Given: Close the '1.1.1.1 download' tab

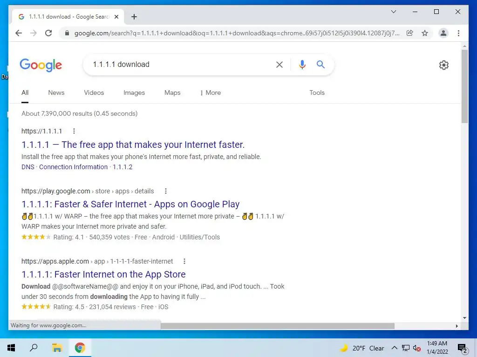Looking at the screenshot, I should coord(116,17).
